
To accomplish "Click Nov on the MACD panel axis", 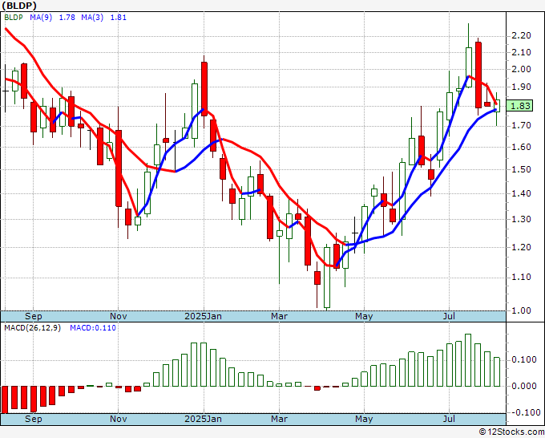I will [x=118, y=419].
